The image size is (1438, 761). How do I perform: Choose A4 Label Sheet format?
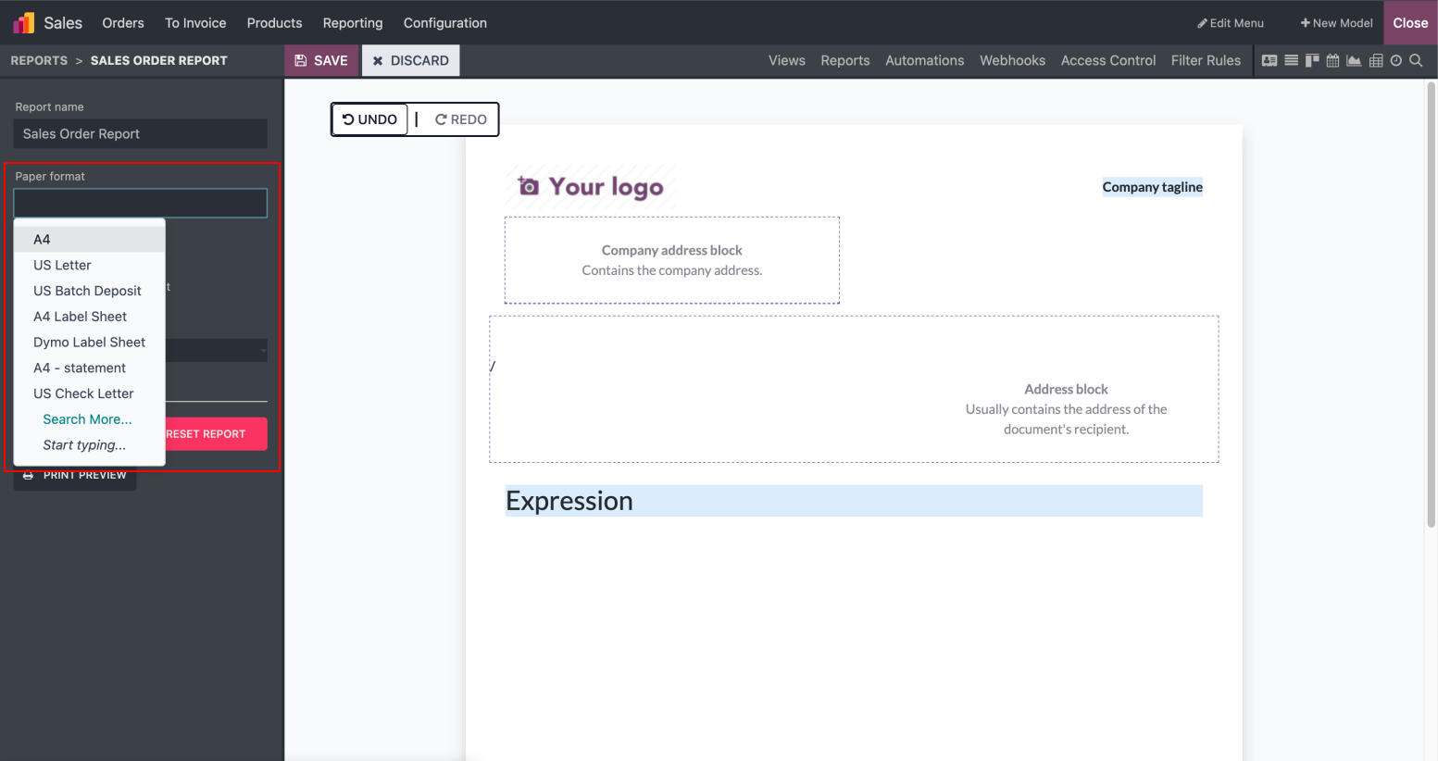click(x=90, y=317)
